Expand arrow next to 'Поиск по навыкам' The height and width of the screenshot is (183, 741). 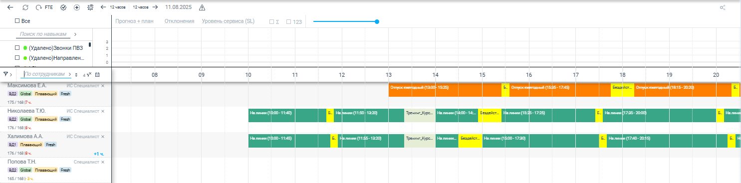[x=75, y=34]
